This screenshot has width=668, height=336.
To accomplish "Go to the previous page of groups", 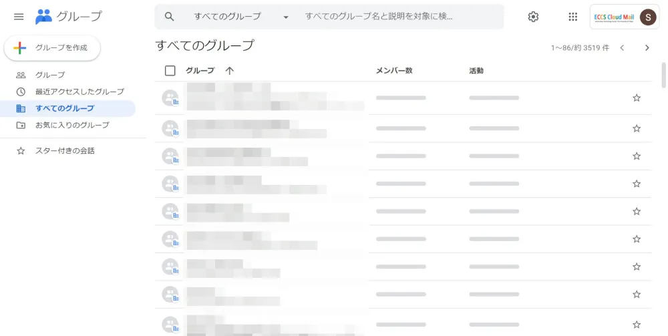I will [x=623, y=48].
